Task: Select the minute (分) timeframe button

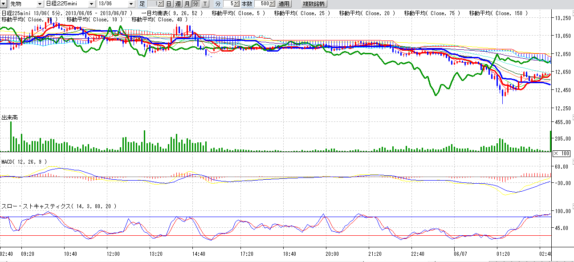Action: point(195,4)
